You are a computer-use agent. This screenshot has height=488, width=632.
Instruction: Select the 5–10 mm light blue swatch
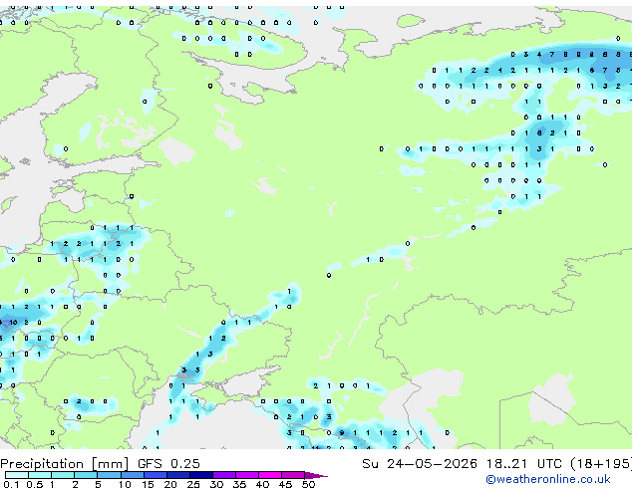109,475
